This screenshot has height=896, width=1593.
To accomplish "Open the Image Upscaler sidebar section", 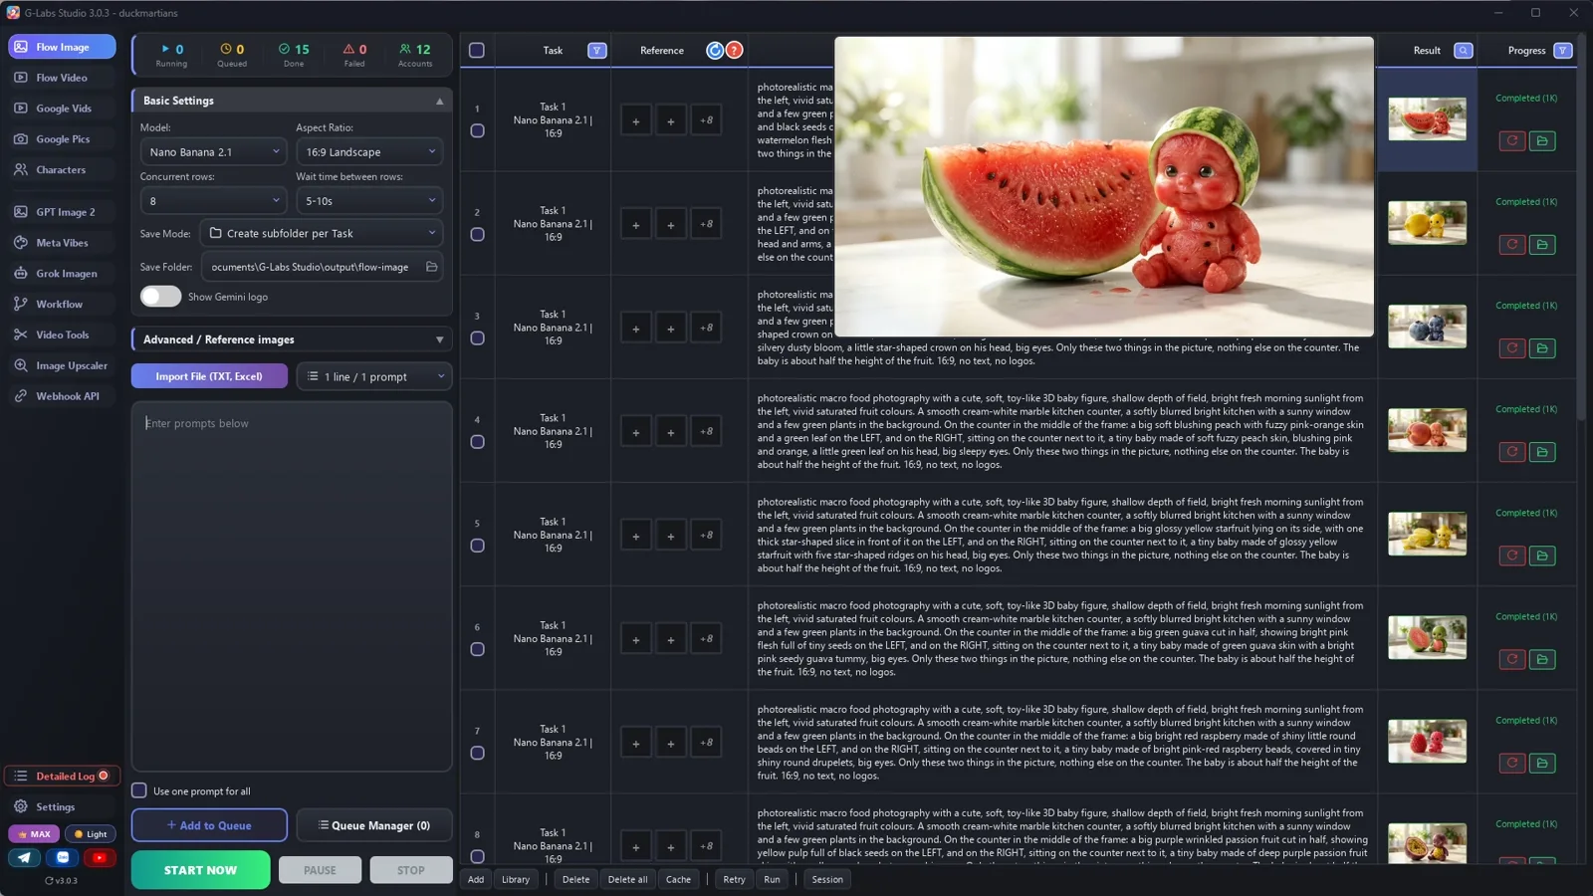I will point(62,365).
